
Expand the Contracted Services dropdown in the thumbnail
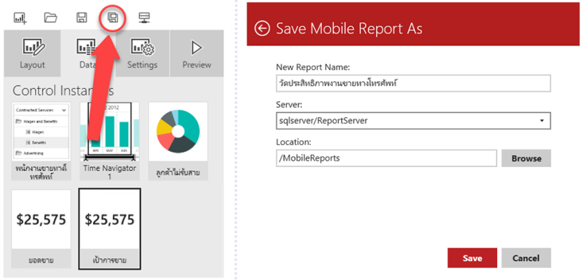click(41, 110)
